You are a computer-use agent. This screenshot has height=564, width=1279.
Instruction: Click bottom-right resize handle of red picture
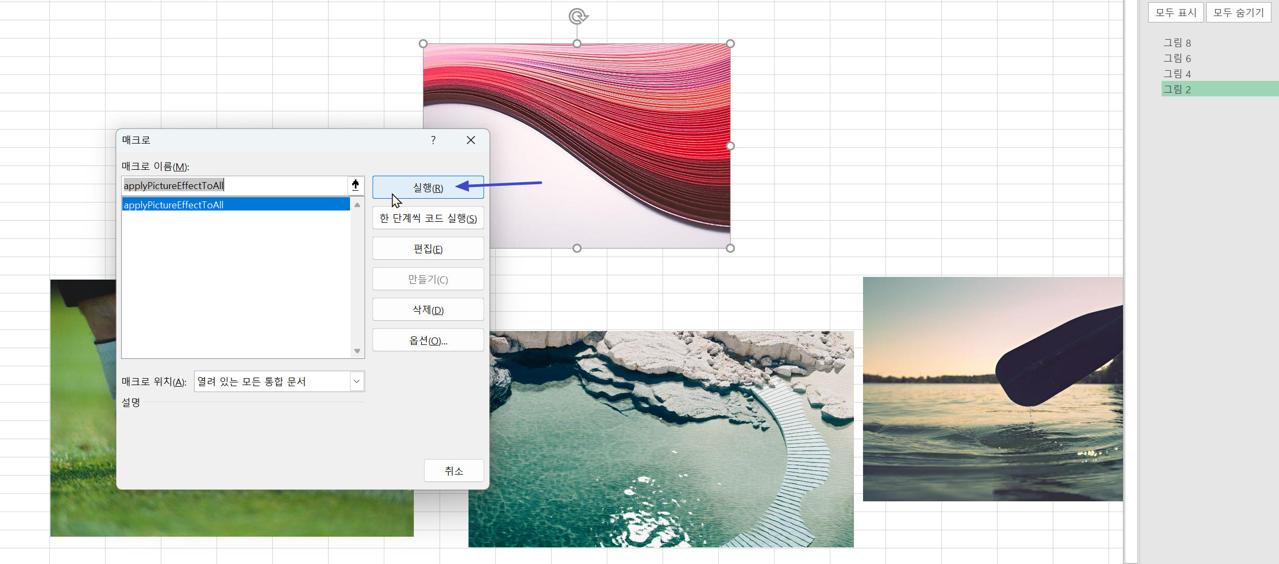pyautogui.click(x=730, y=248)
